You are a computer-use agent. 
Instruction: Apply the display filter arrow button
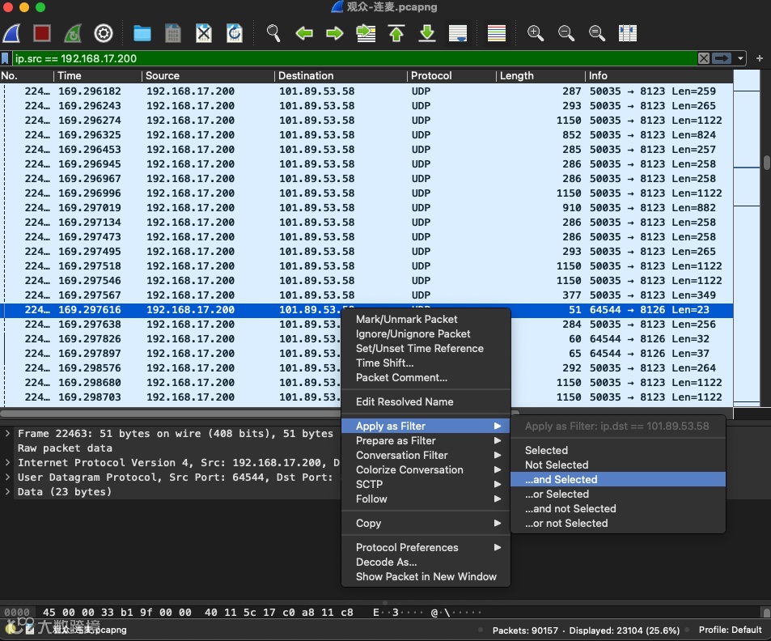722,58
